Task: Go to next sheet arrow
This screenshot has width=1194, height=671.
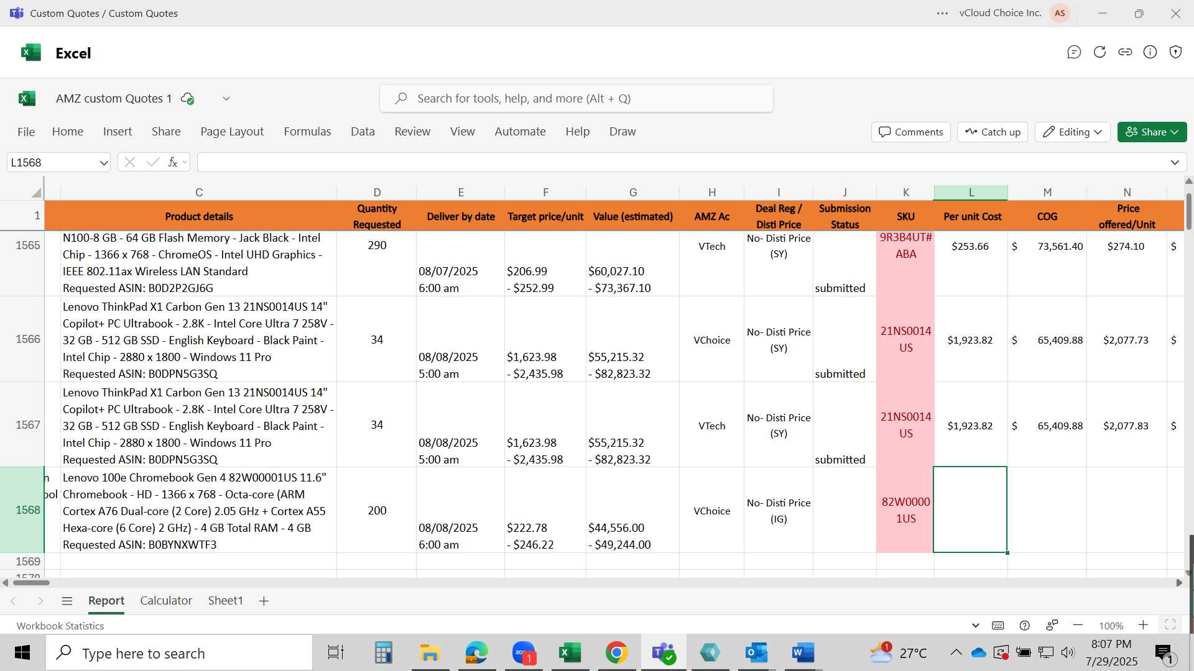Action: click(x=40, y=601)
